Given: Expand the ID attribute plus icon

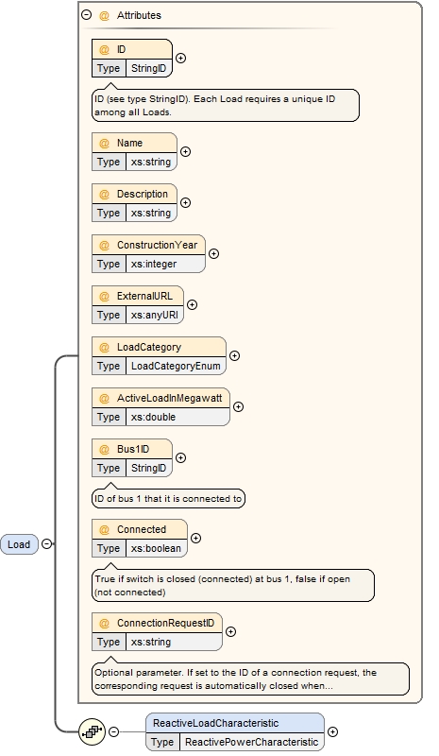Looking at the screenshot, I should click(180, 58).
